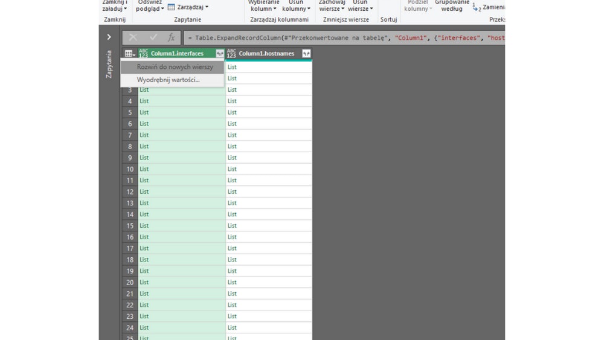Click expand icon on Column1.interfaces header

[220, 54]
